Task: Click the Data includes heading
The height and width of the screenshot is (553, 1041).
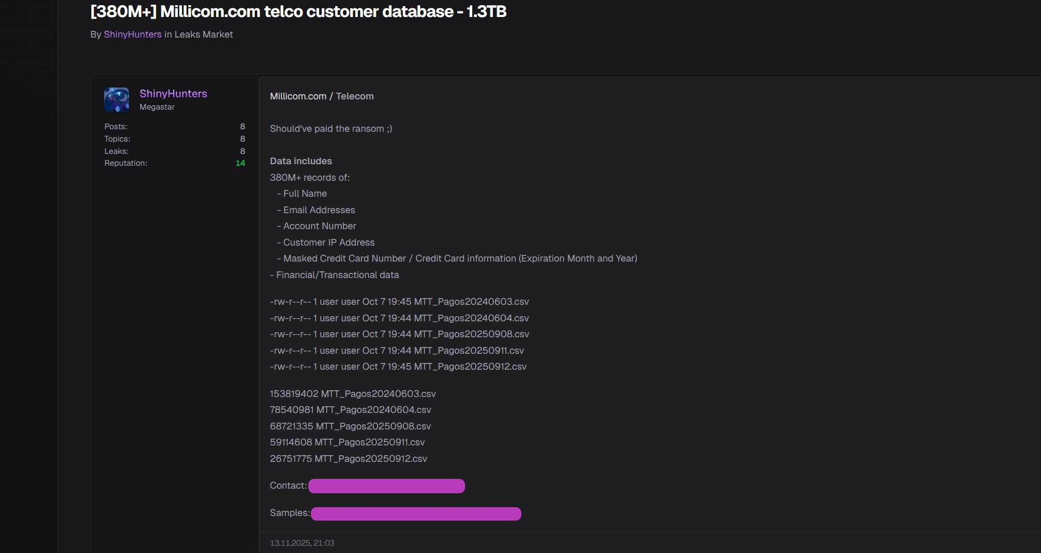Action: tap(301, 161)
